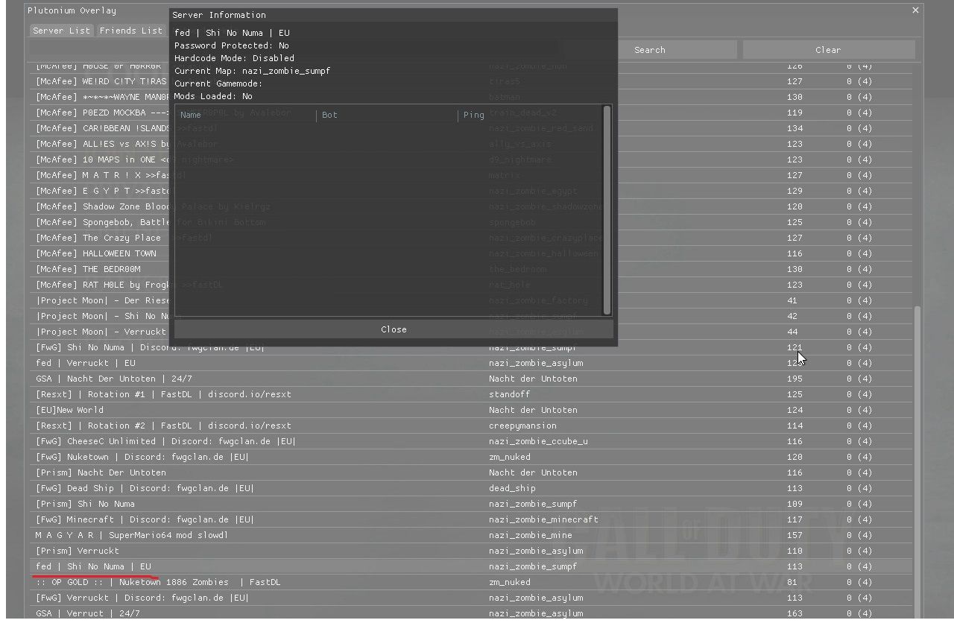Click 'nazi_zombie_mine' map name cell
Image resolution: width=954 pixels, height=626 pixels.
[x=531, y=535]
